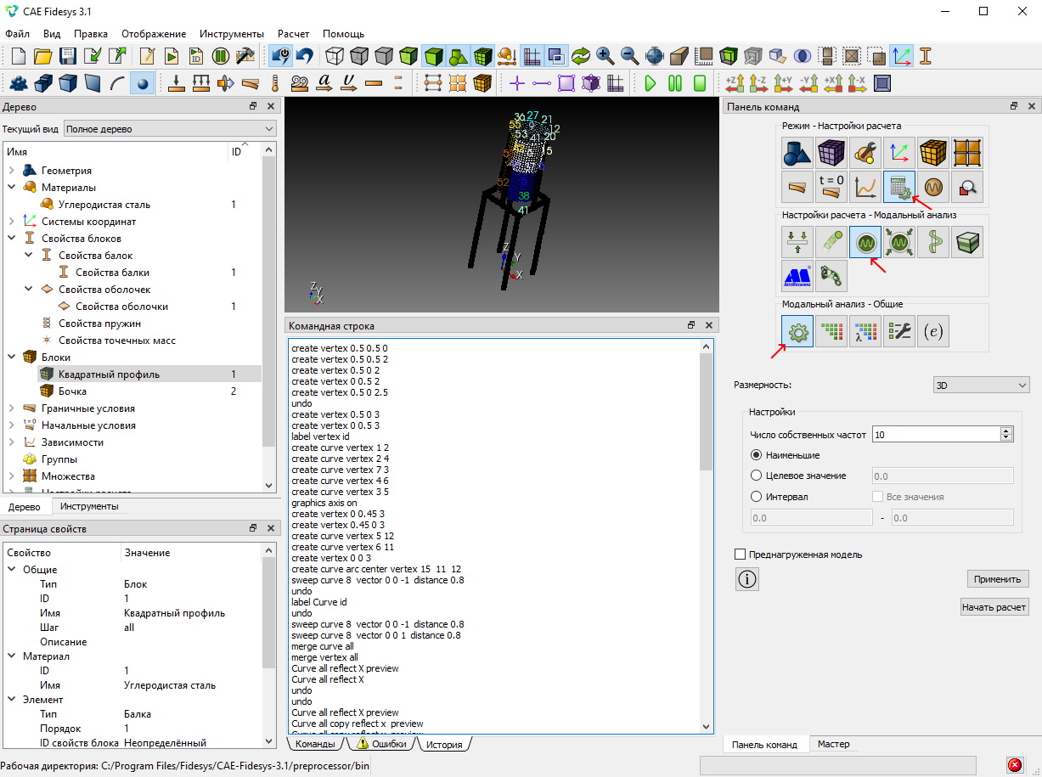Open the Текущий вид Полное дерево dropdown
1042x777 pixels.
170,129
